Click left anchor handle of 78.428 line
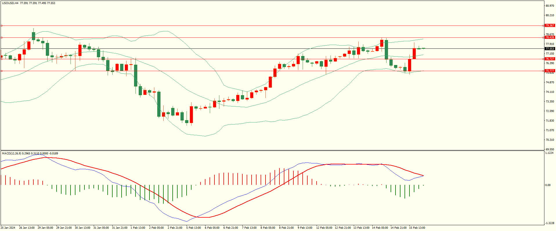This screenshot has height=231, width=556. (1, 37)
